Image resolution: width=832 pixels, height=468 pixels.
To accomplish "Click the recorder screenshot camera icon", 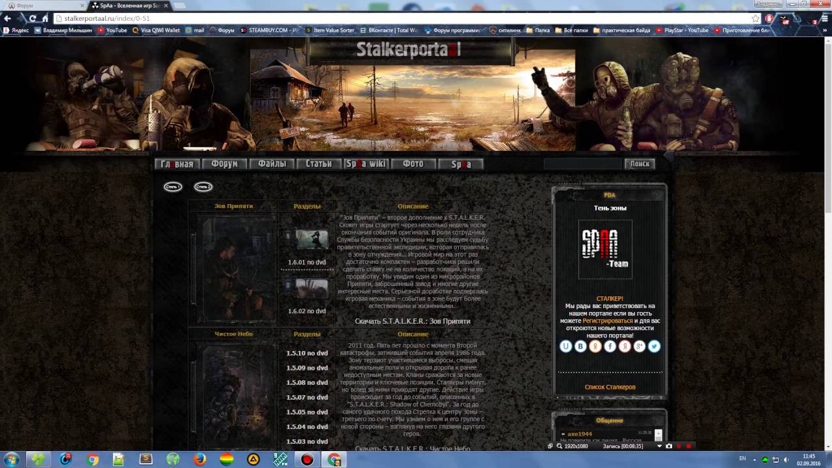I will click(x=669, y=447).
